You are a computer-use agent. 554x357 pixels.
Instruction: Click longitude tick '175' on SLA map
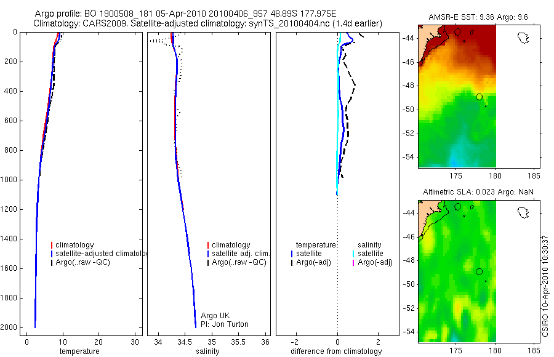pos(456,351)
